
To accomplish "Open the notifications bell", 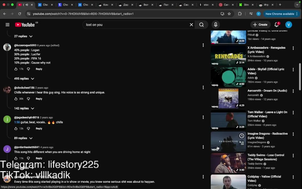I will (x=277, y=24).
